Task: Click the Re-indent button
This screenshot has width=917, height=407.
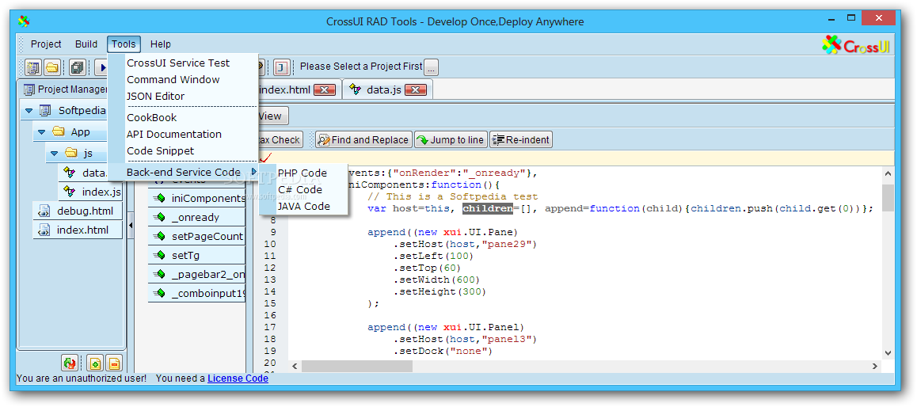Action: tap(521, 140)
